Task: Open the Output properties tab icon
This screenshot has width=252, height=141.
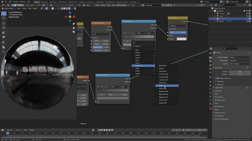Action: point(210,61)
